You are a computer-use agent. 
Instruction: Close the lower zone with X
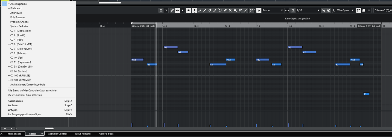coord(2,134)
